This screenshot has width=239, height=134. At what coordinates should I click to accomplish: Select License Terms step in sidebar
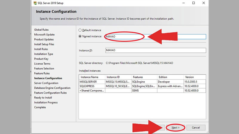[42, 64]
